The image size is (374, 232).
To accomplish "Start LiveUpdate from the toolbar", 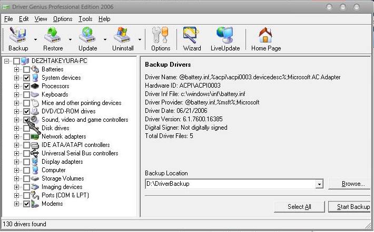I will [225, 39].
